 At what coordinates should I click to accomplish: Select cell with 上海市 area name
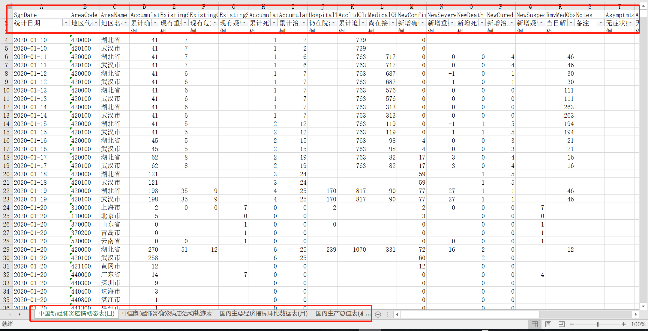tap(111, 207)
